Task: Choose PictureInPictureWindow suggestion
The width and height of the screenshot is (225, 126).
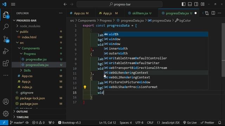Action: pos(156,82)
